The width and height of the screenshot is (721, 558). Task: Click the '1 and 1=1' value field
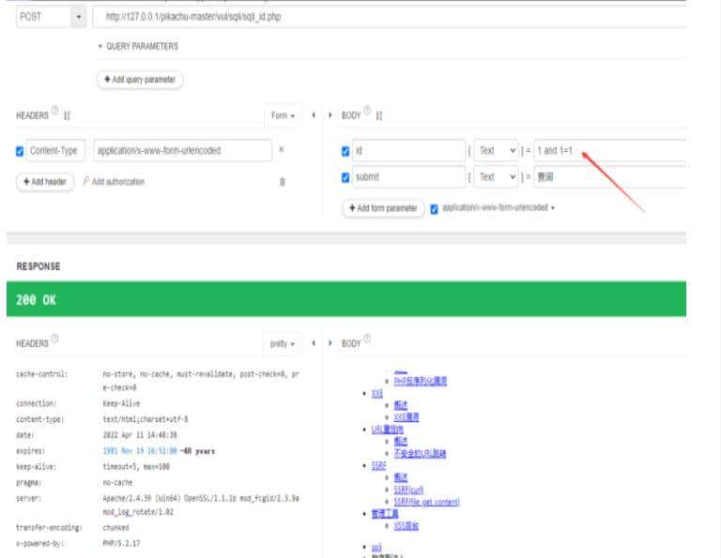click(609, 151)
